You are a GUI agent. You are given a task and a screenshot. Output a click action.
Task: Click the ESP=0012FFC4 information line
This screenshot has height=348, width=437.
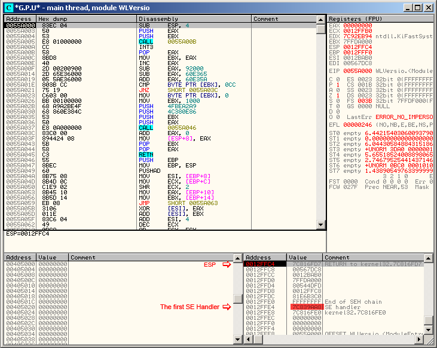pyautogui.click(x=27, y=234)
